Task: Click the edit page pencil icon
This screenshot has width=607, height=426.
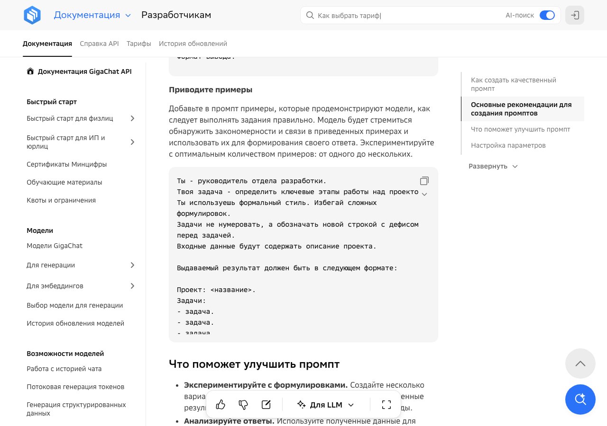Action: (x=266, y=405)
